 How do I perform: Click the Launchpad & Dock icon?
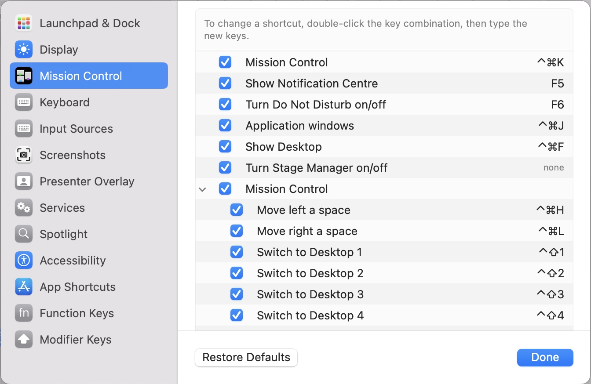tap(23, 23)
